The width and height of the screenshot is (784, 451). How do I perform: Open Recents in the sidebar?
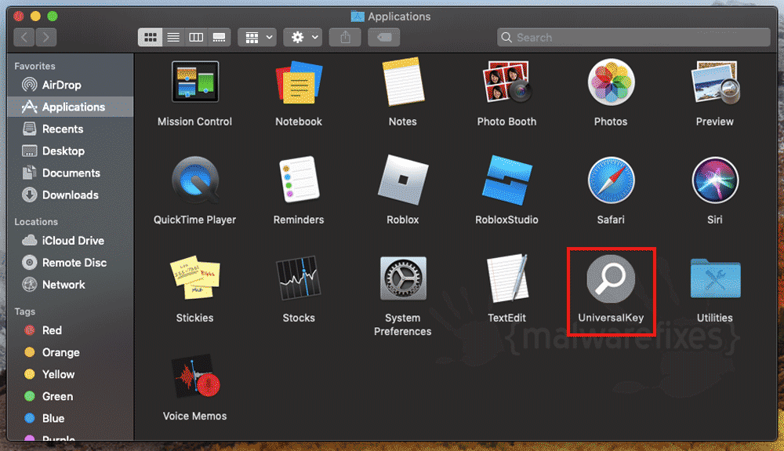pos(71,129)
